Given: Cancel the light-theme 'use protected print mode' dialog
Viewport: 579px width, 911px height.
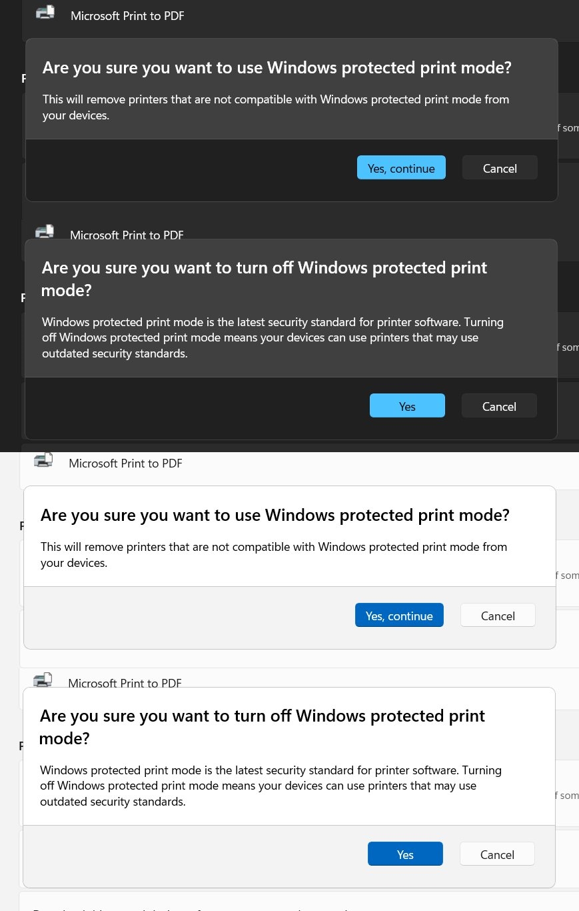Looking at the screenshot, I should [498, 616].
